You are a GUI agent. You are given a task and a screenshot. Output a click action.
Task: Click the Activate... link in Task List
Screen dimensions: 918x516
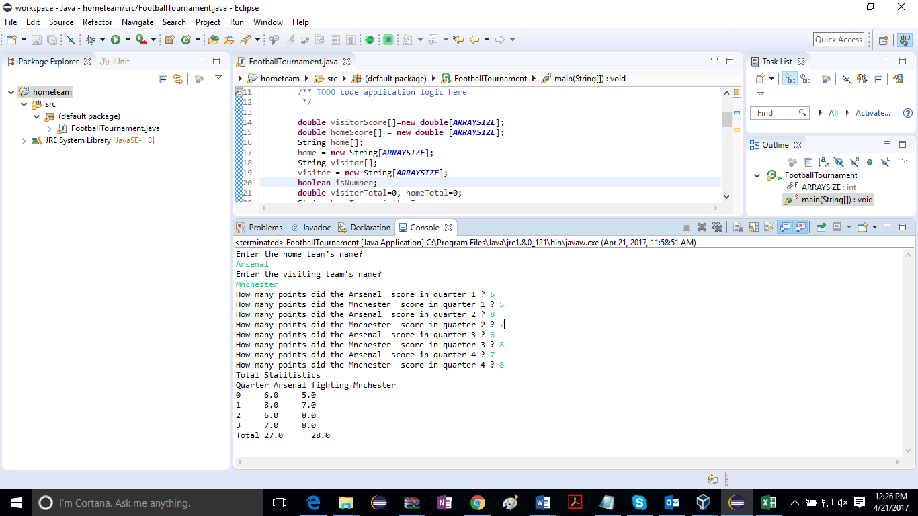(x=872, y=113)
